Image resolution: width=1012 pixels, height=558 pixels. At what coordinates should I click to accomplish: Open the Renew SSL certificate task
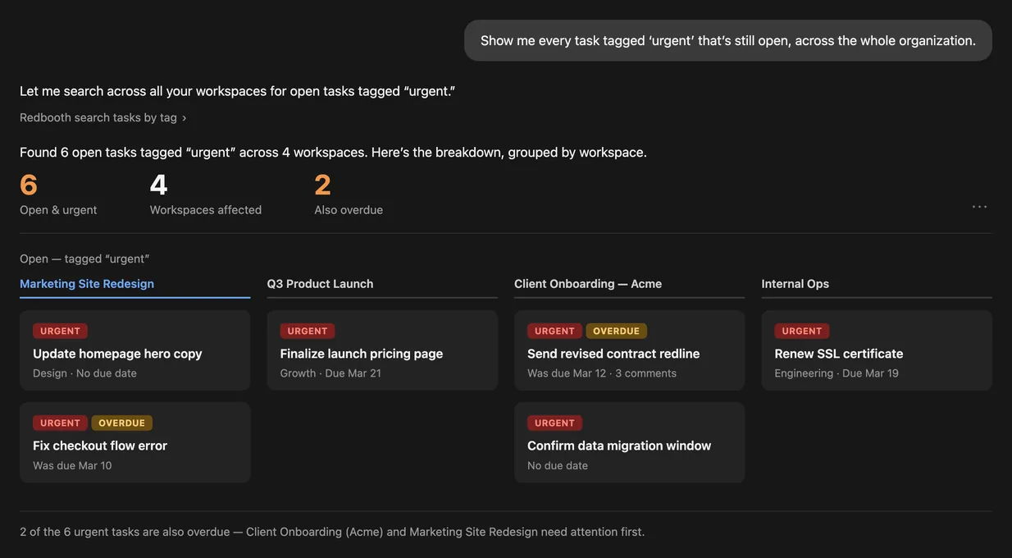[877, 350]
